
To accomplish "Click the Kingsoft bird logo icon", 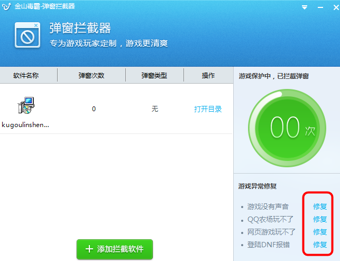I will pyautogui.click(x=6, y=6).
